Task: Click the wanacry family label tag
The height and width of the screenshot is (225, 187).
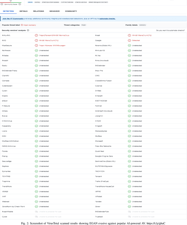Action: tap(143, 25)
